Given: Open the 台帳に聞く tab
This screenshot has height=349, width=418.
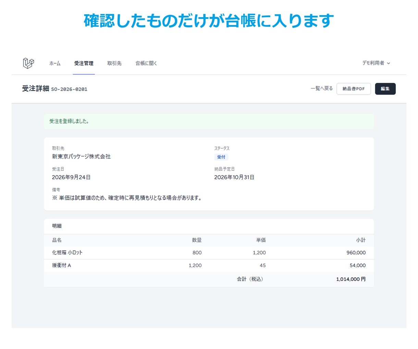Looking at the screenshot, I should tap(146, 63).
